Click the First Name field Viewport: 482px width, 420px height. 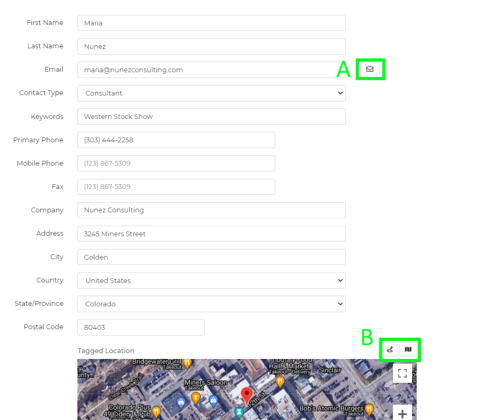click(x=212, y=23)
